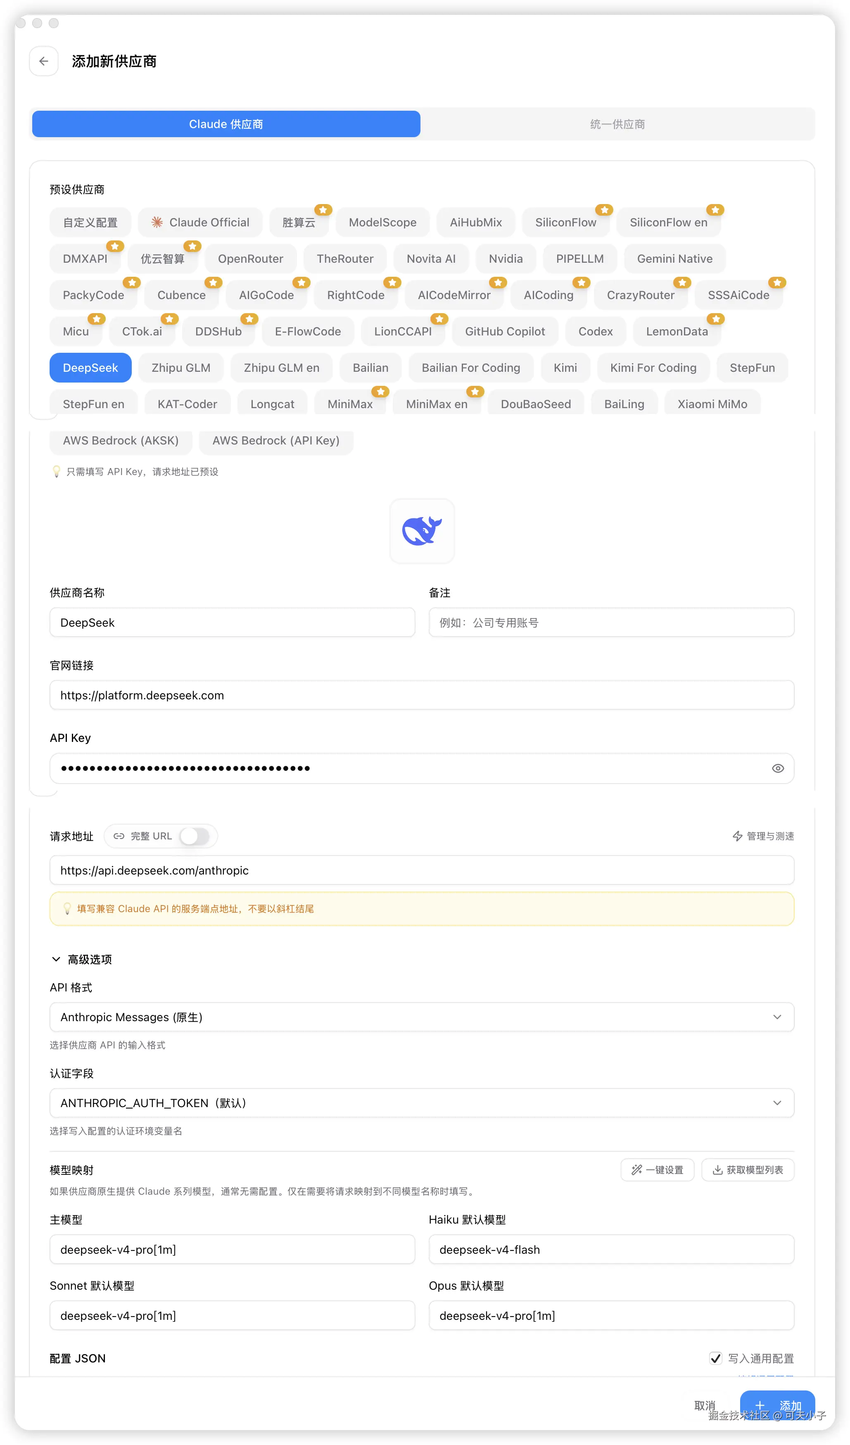Choose the Kimi For Coding preset
Viewport: 850px width, 1445px height.
pyautogui.click(x=653, y=368)
